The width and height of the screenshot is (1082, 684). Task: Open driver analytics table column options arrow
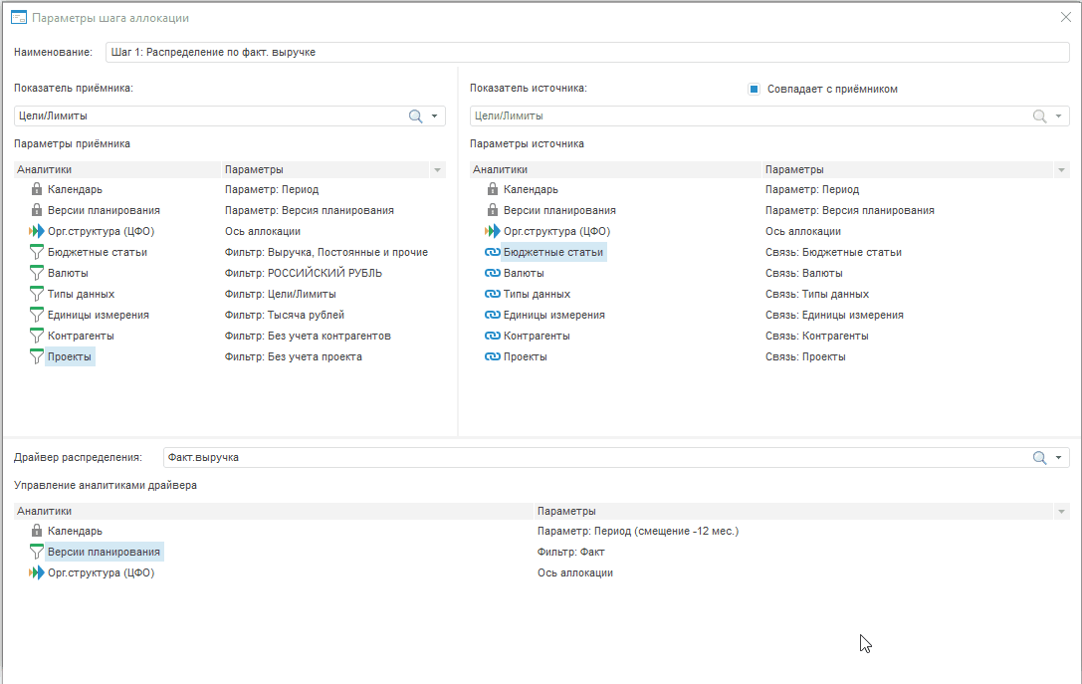coord(1061,512)
